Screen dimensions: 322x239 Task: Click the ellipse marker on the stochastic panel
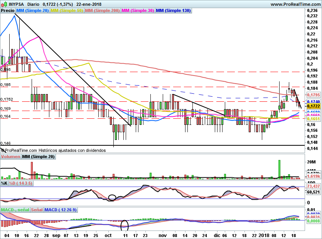pos(112,197)
